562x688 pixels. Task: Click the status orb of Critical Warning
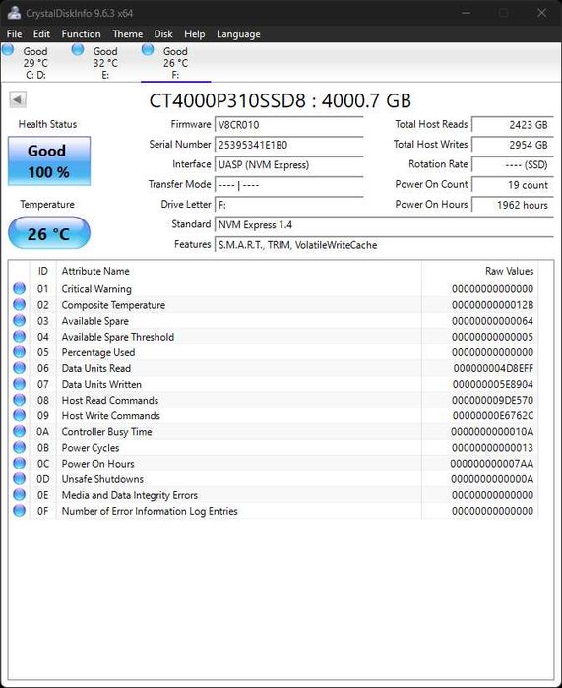(x=20, y=288)
